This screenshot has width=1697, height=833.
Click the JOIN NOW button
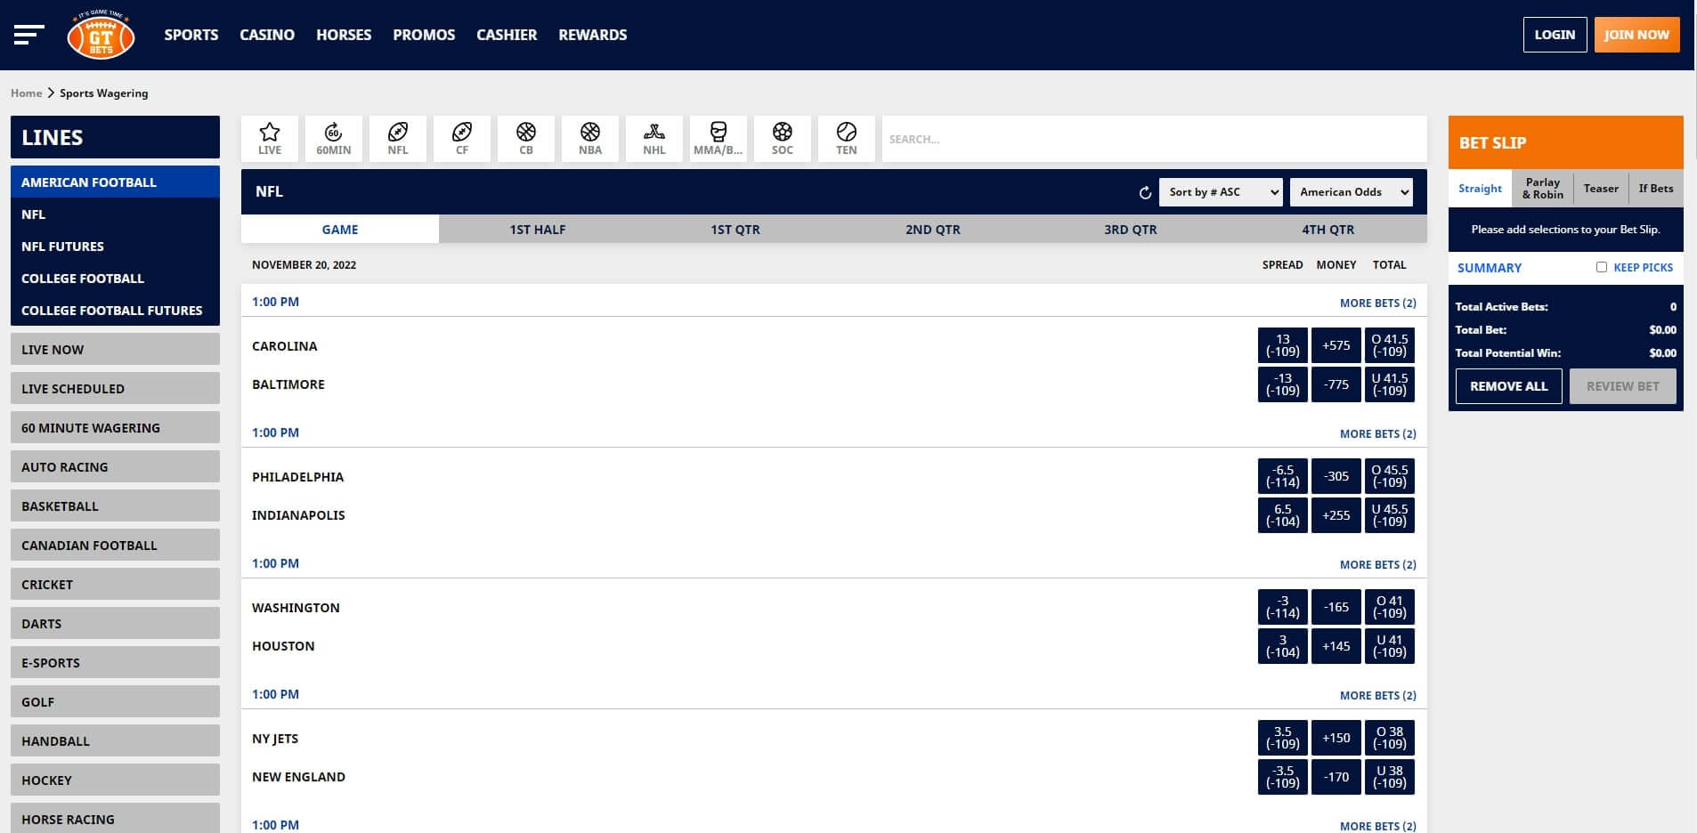[x=1637, y=34]
